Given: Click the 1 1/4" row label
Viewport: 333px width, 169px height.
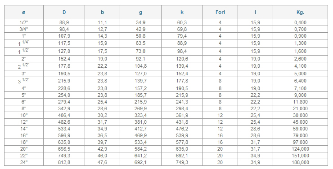Looking at the screenshot, I should tap(24, 43).
